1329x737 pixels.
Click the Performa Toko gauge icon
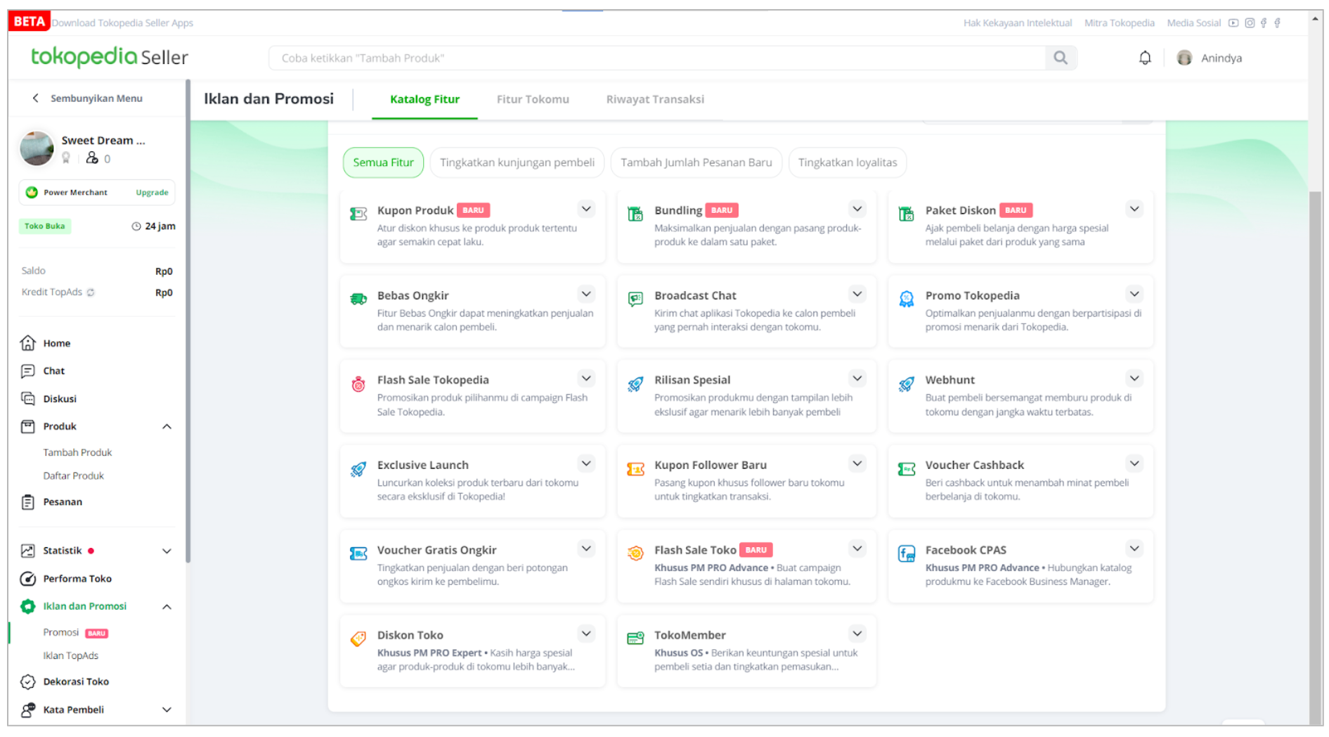pos(27,579)
